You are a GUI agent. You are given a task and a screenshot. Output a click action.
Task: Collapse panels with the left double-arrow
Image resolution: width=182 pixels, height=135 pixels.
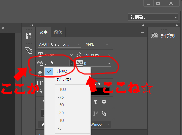(x=32, y=25)
